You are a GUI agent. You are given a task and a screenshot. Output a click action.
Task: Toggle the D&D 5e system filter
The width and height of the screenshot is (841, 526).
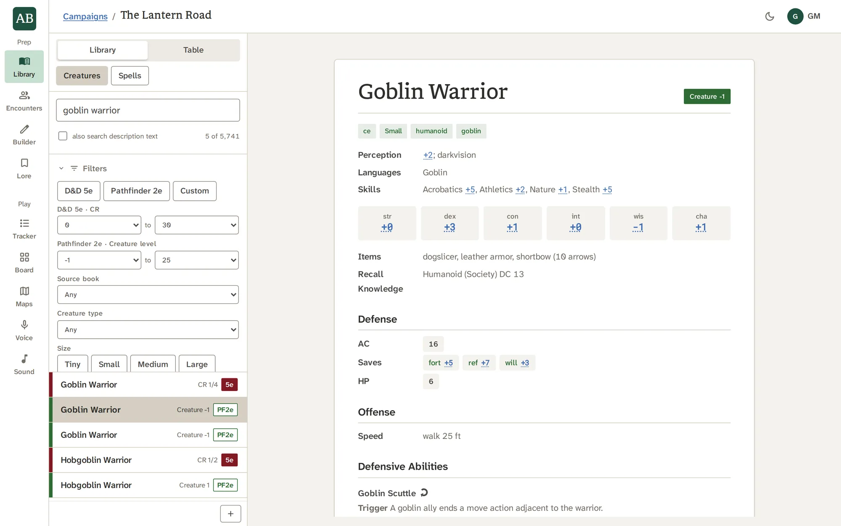point(79,191)
